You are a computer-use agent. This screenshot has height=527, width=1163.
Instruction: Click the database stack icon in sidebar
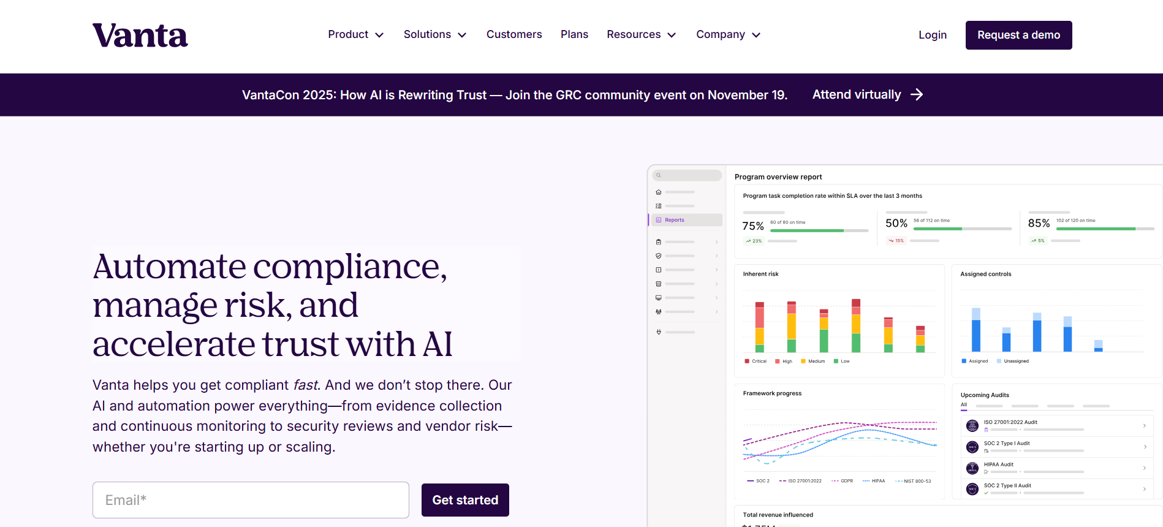tap(659, 284)
